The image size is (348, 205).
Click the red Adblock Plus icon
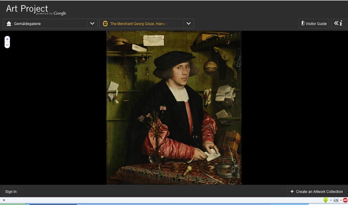(x=345, y=200)
